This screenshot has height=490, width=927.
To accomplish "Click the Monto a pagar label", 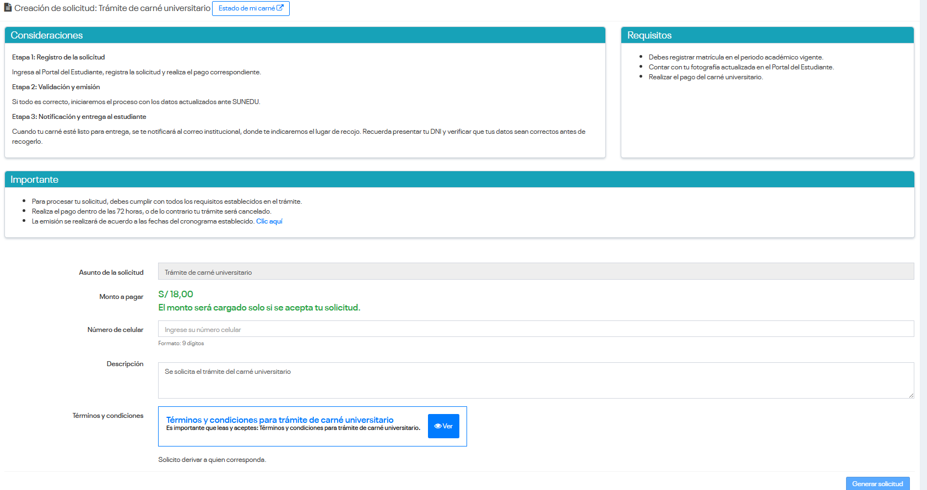I will (x=121, y=297).
